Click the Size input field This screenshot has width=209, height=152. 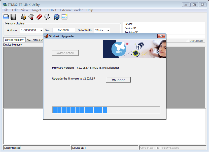point(63,30)
